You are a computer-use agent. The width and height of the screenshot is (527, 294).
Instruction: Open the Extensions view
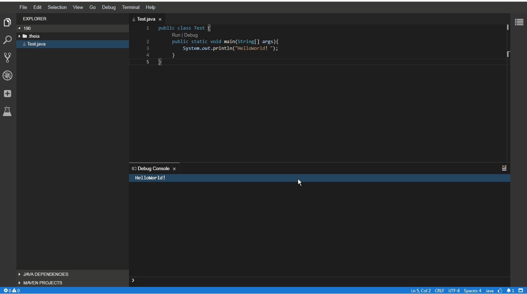7,93
